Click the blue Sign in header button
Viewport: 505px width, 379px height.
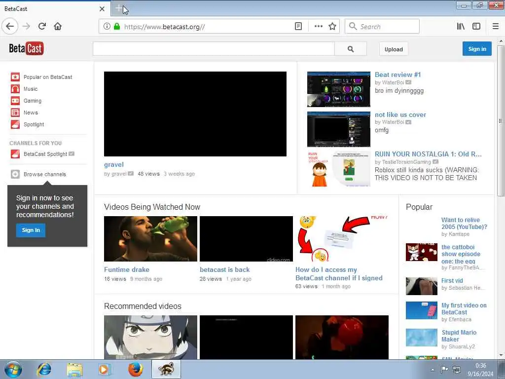click(477, 49)
